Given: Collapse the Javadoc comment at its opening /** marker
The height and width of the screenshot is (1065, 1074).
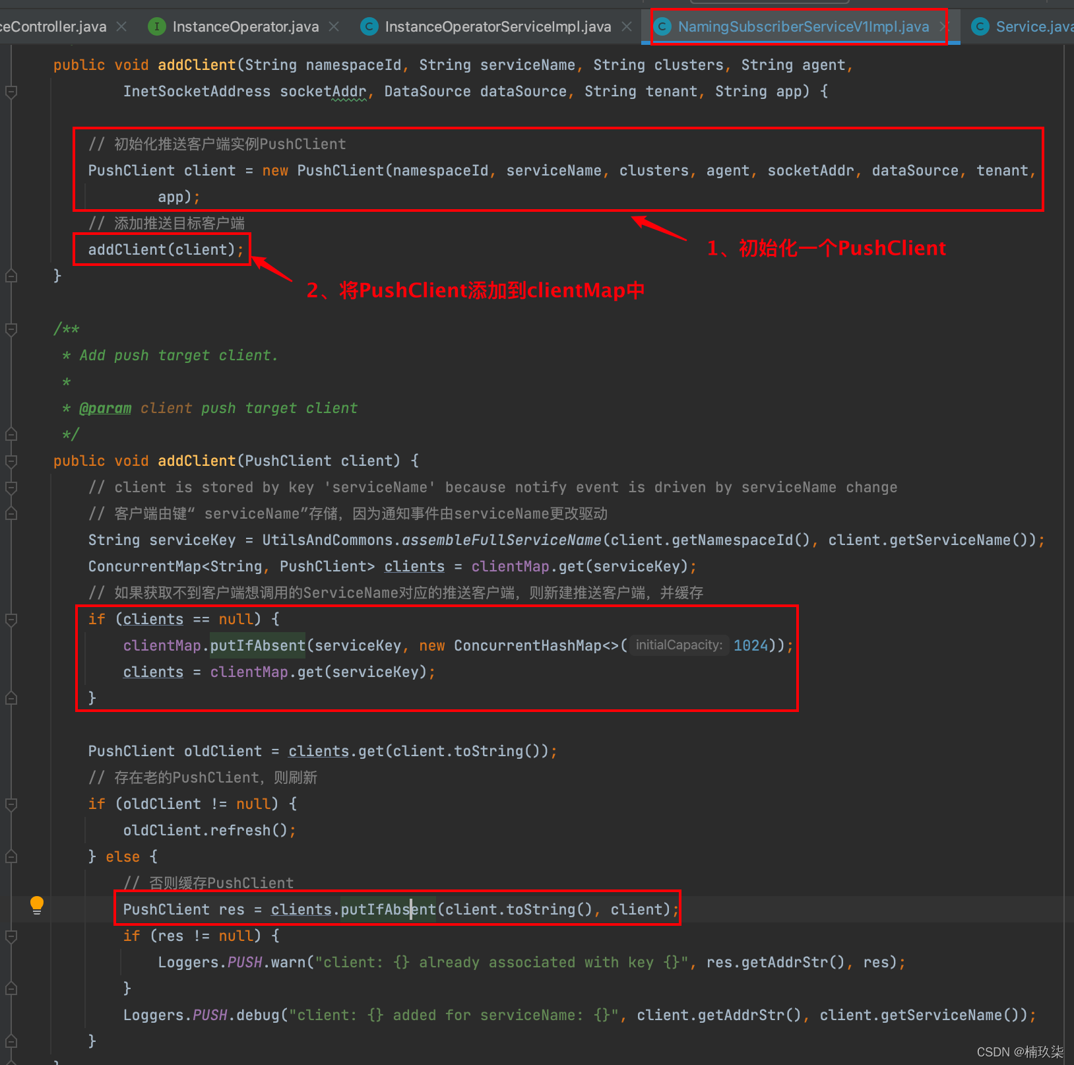Looking at the screenshot, I should point(11,329).
